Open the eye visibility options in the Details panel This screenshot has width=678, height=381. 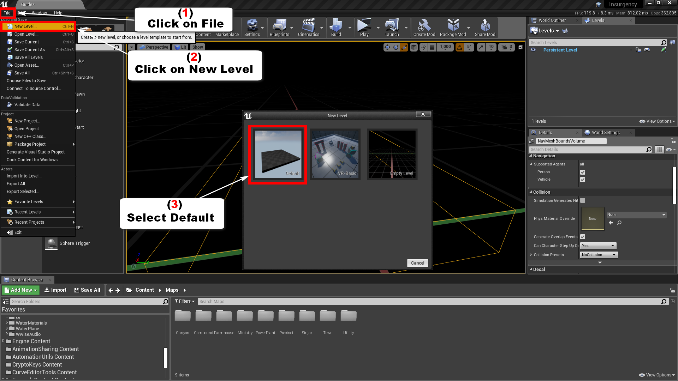coord(670,150)
